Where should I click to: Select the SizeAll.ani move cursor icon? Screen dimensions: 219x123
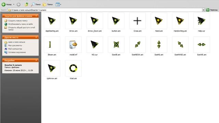(x=116, y=45)
